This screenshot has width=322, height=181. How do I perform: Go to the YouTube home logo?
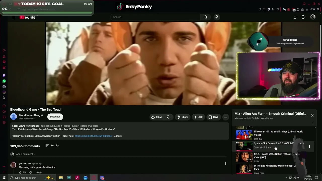tap(27, 17)
